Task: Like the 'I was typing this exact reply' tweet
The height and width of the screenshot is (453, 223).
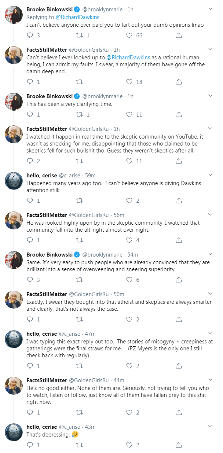Action: [129, 366]
